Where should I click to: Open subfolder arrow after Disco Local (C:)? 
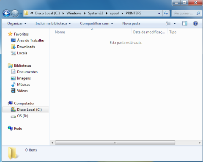63,13
